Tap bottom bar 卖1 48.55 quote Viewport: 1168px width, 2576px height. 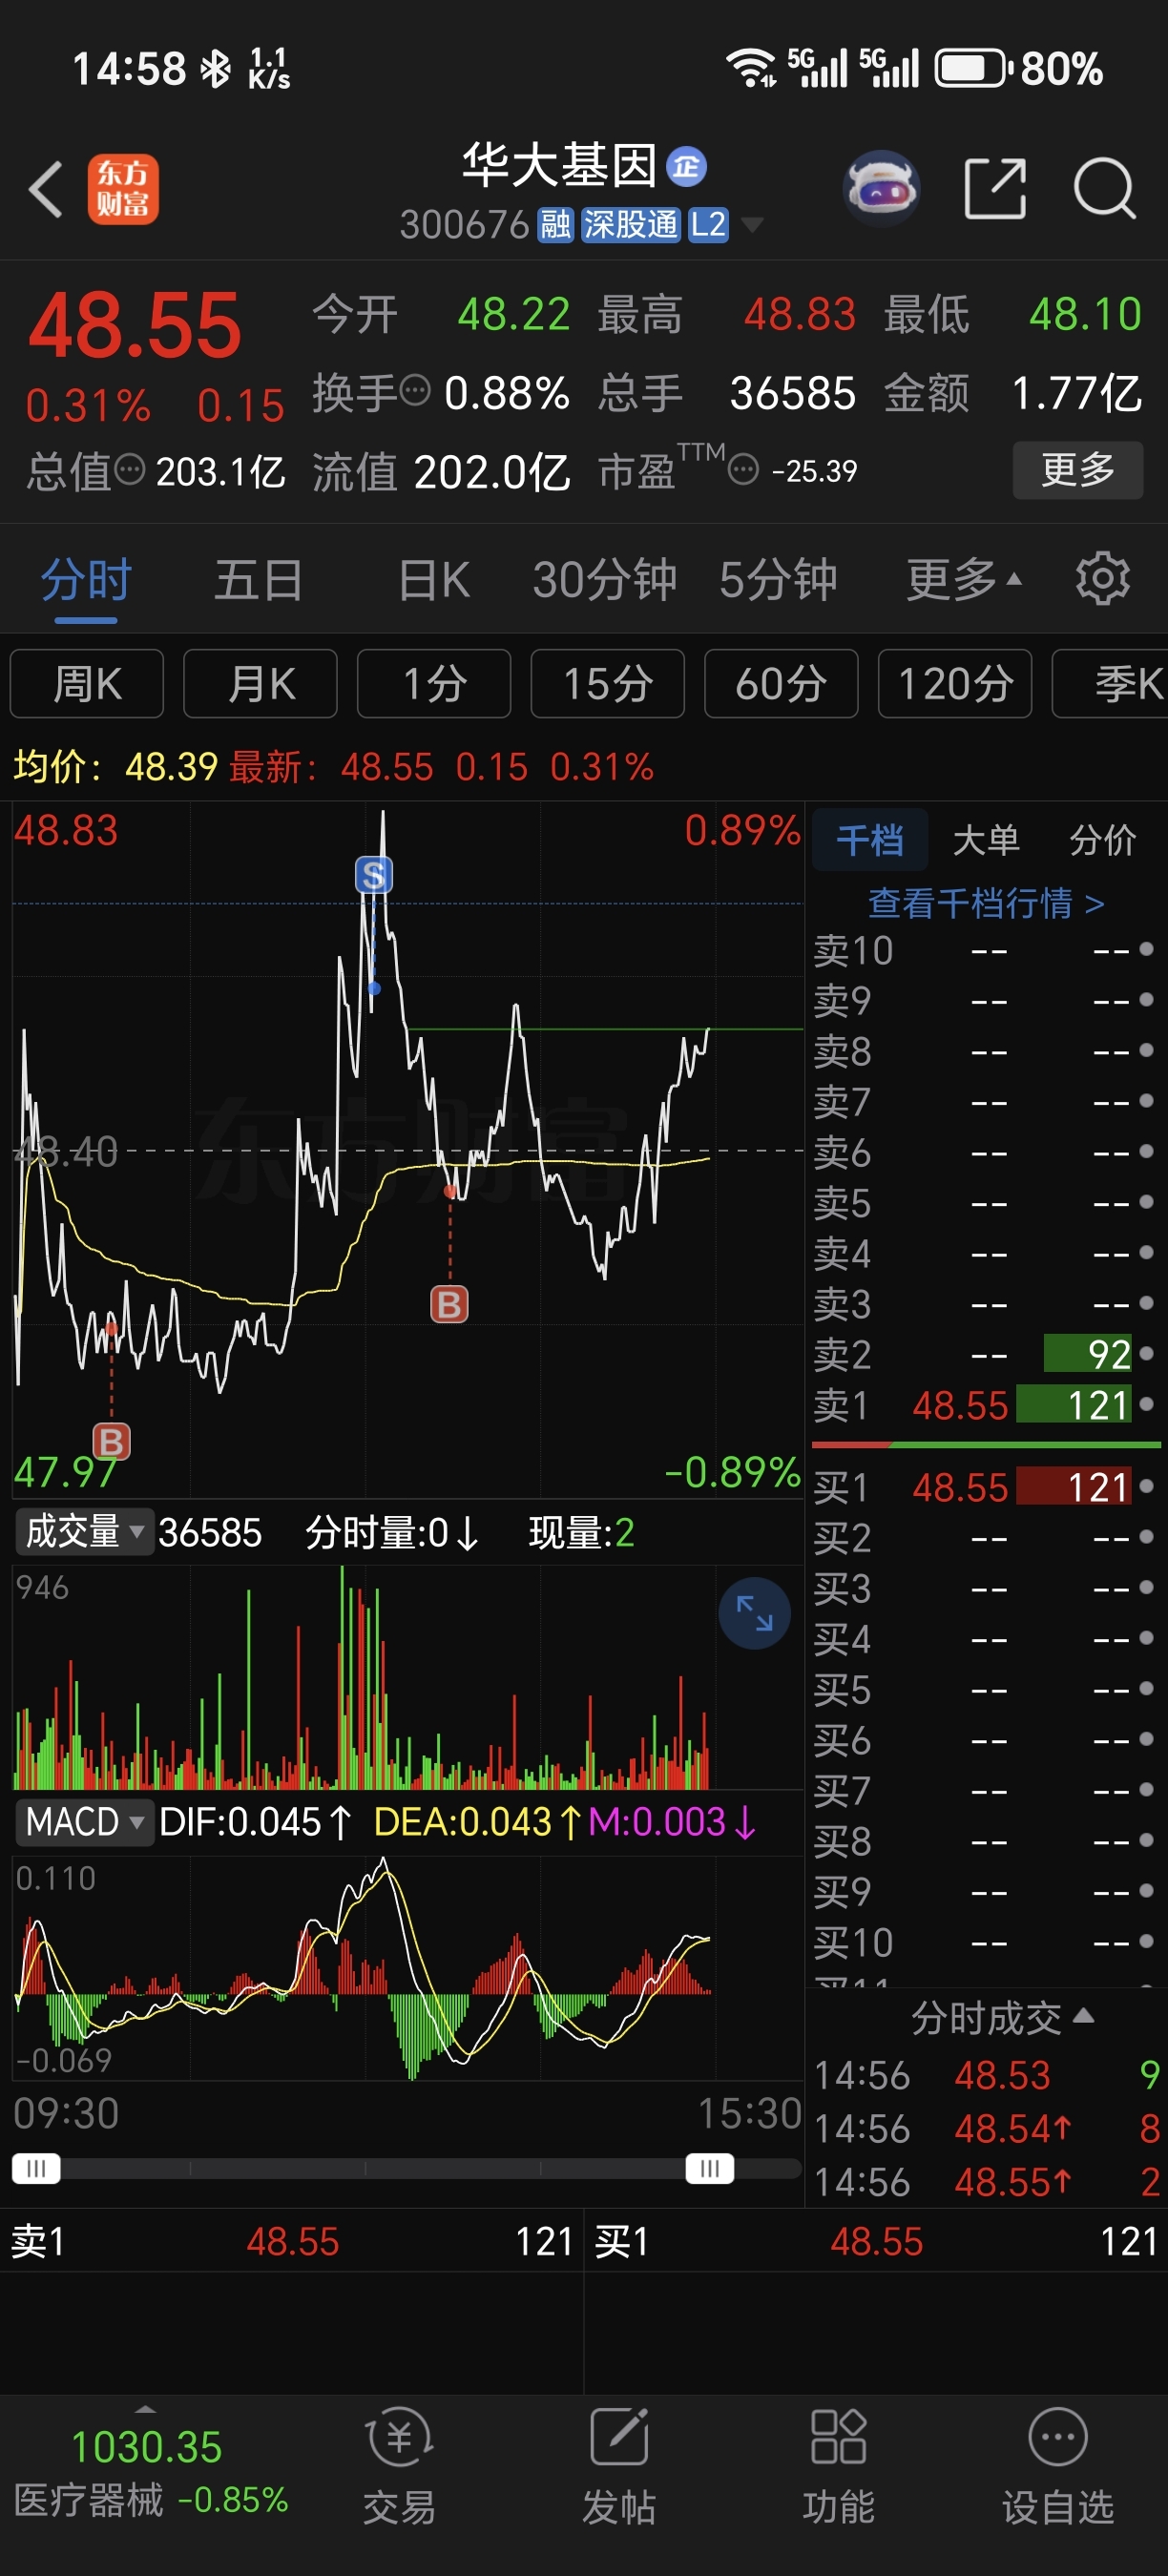click(291, 2241)
